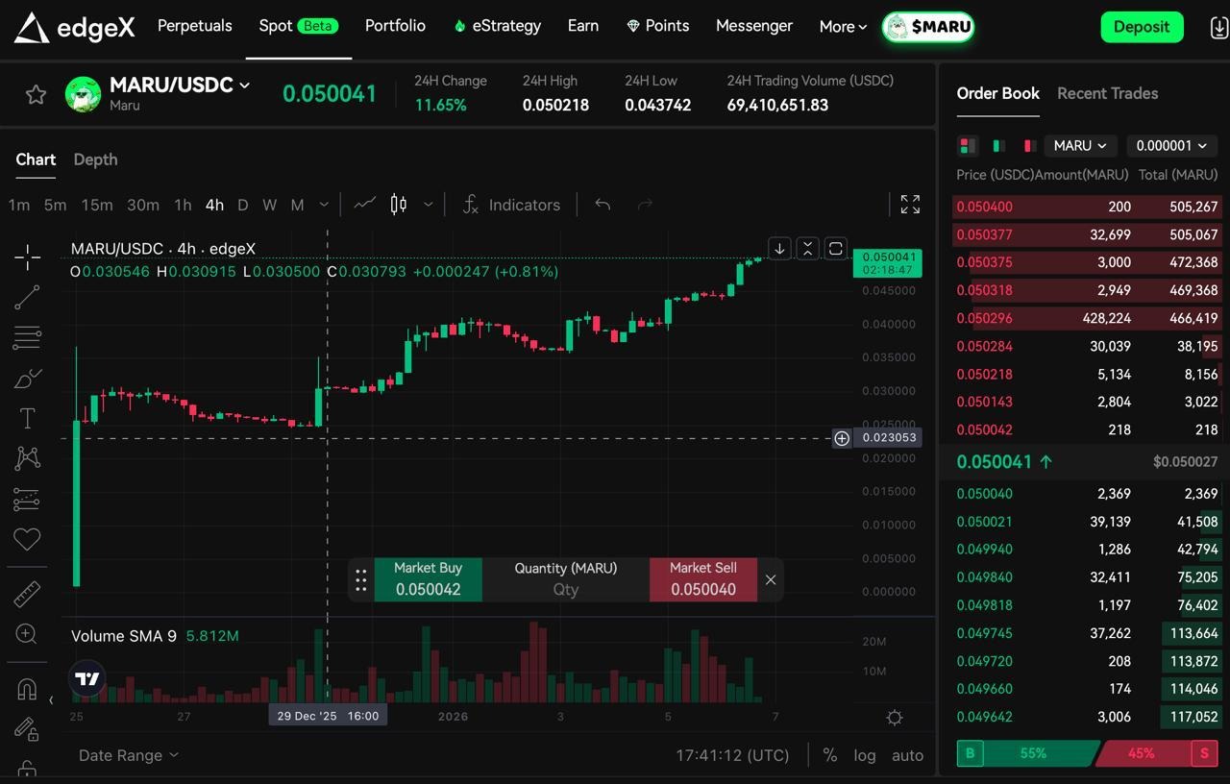The width and height of the screenshot is (1230, 784).
Task: Open more timeframes dropdown after M
Action: click(x=324, y=205)
